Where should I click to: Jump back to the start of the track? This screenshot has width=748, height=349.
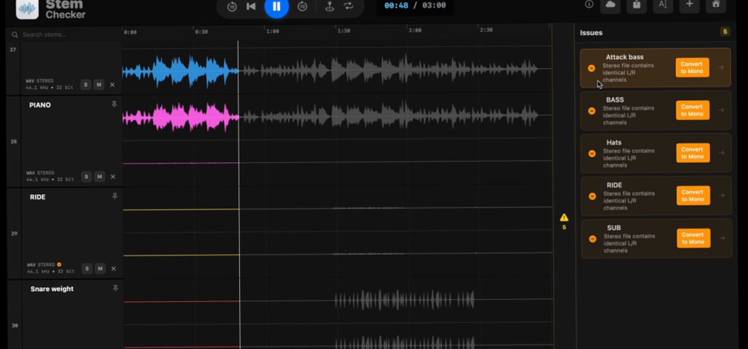coord(251,6)
